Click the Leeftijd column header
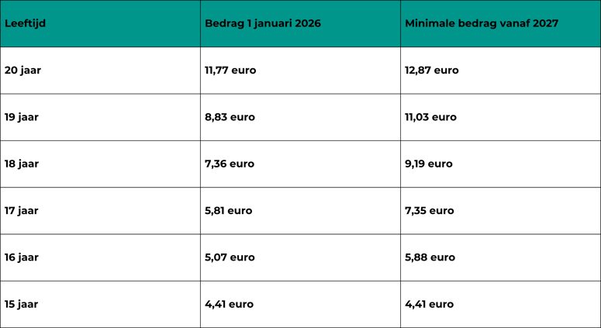The image size is (601, 328). [26, 24]
